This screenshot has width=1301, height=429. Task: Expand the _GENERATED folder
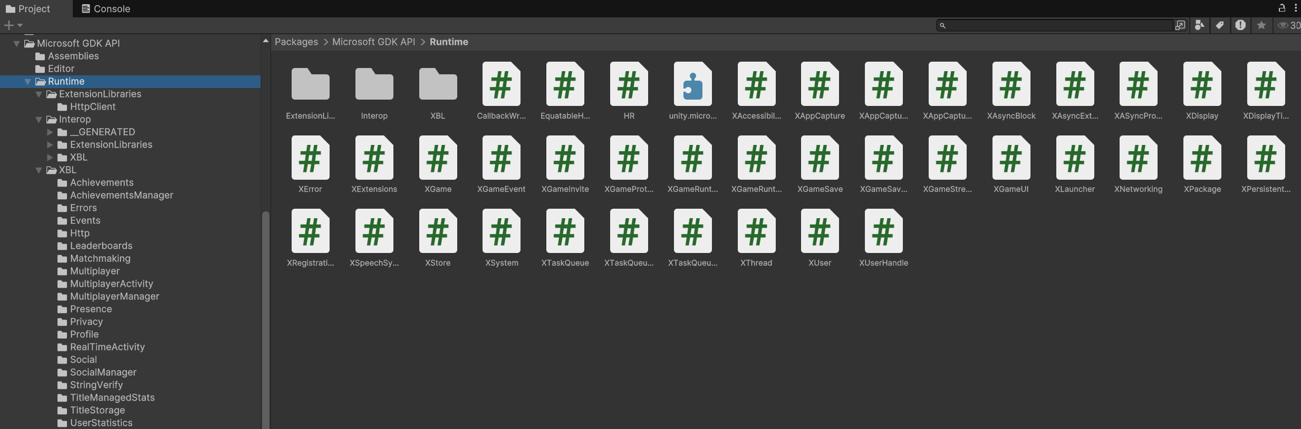tap(50, 132)
